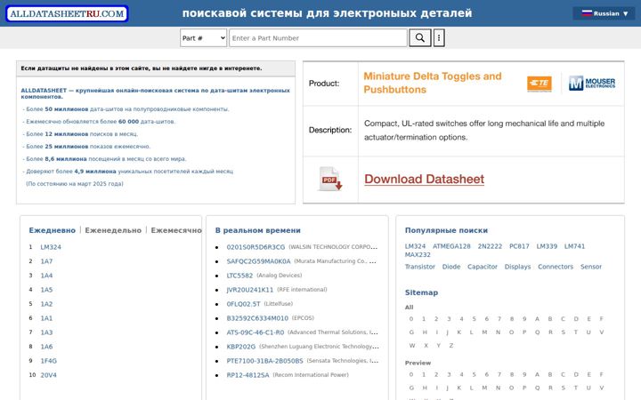Image resolution: width=641 pixels, height=400 pixels.
Task: Open the JVR20U241K11 real-time entry
Action: coord(250,290)
